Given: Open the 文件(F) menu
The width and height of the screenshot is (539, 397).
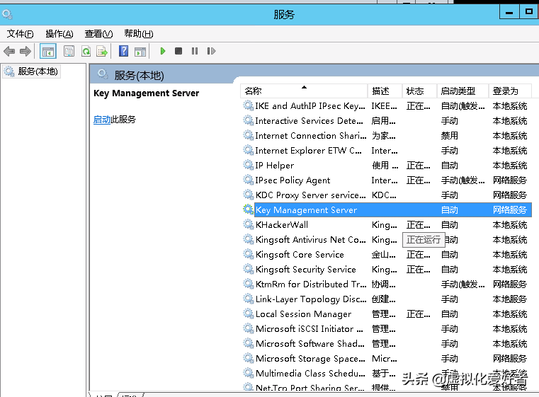Looking at the screenshot, I should (20, 34).
